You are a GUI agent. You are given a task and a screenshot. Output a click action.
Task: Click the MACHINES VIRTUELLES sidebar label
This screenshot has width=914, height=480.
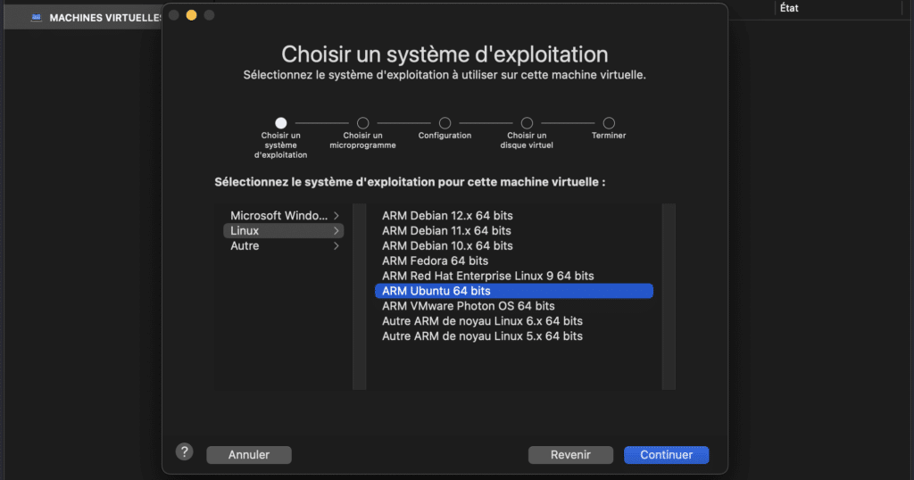point(105,18)
